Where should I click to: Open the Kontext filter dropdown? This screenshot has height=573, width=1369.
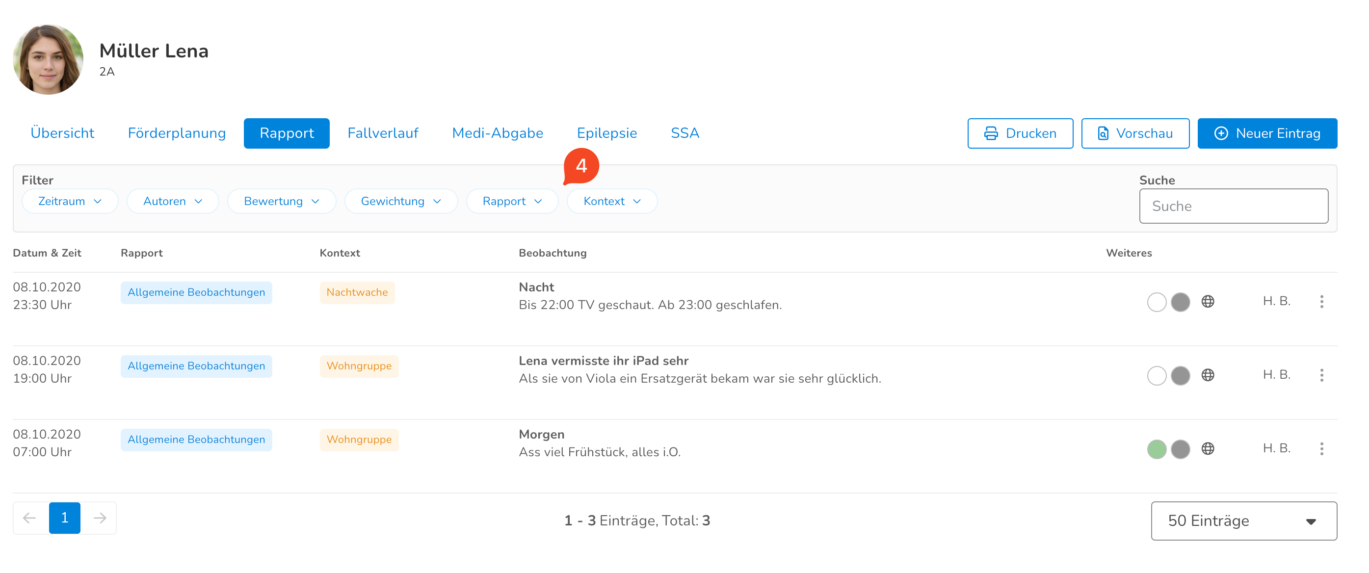tap(612, 202)
